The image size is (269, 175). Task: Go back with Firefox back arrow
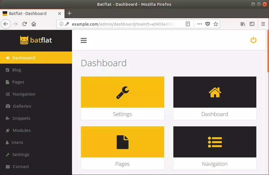6,24
